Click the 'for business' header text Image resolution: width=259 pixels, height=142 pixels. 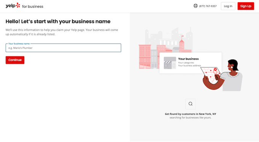coord(32,6)
